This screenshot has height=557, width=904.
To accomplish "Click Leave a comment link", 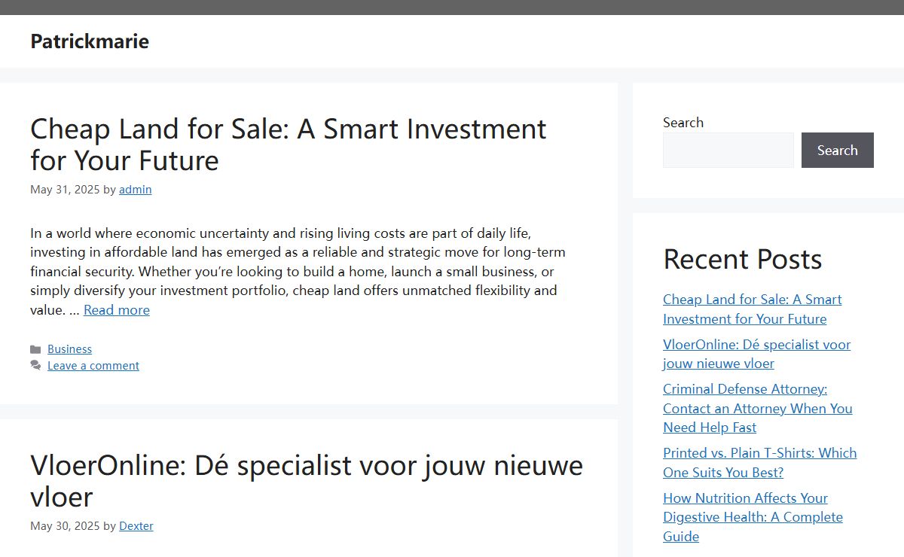I will coord(93,366).
